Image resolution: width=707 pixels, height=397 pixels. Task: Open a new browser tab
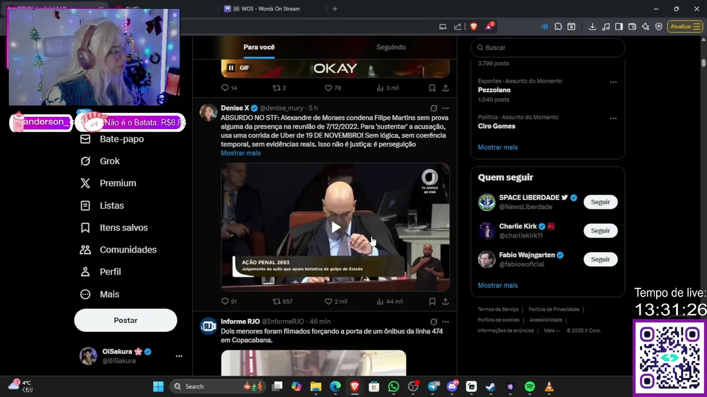coord(335,9)
